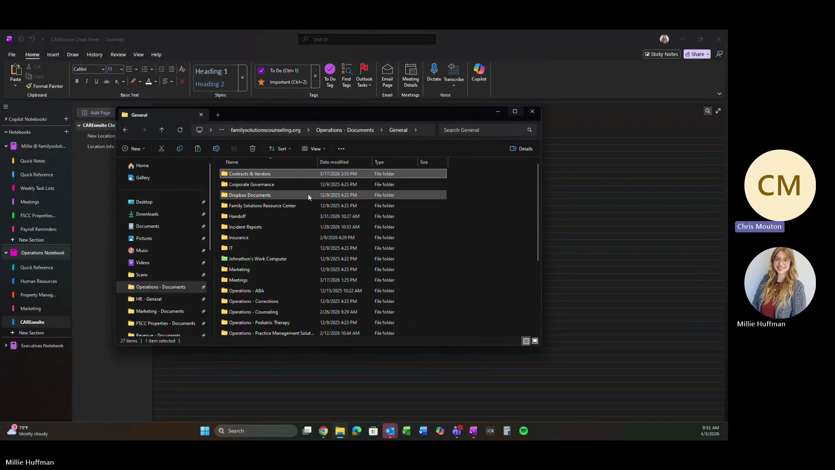Expand OneNote page to full view
This screenshot has width=835, height=470.
point(718,111)
